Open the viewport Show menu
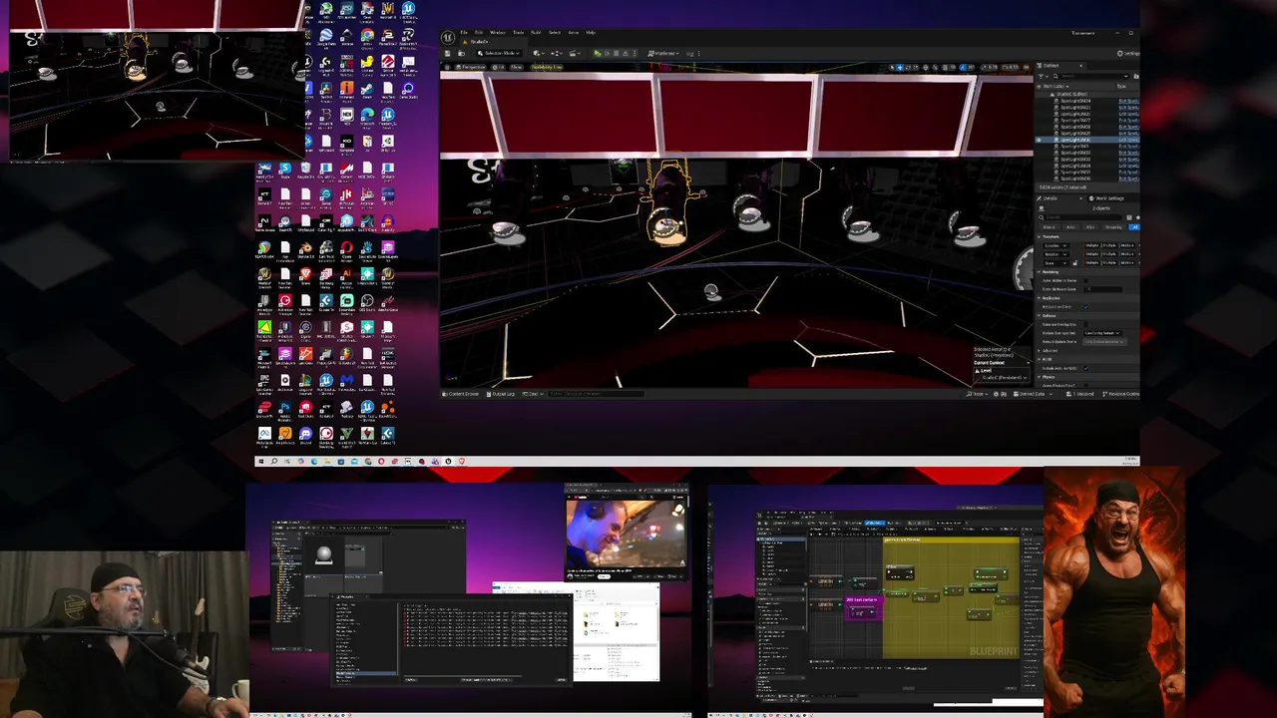The height and width of the screenshot is (718, 1277). pos(517,67)
